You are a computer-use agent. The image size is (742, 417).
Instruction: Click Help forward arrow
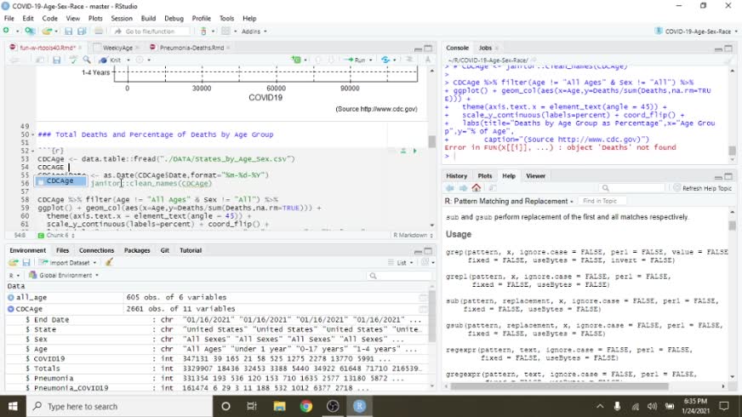pyautogui.click(x=463, y=188)
